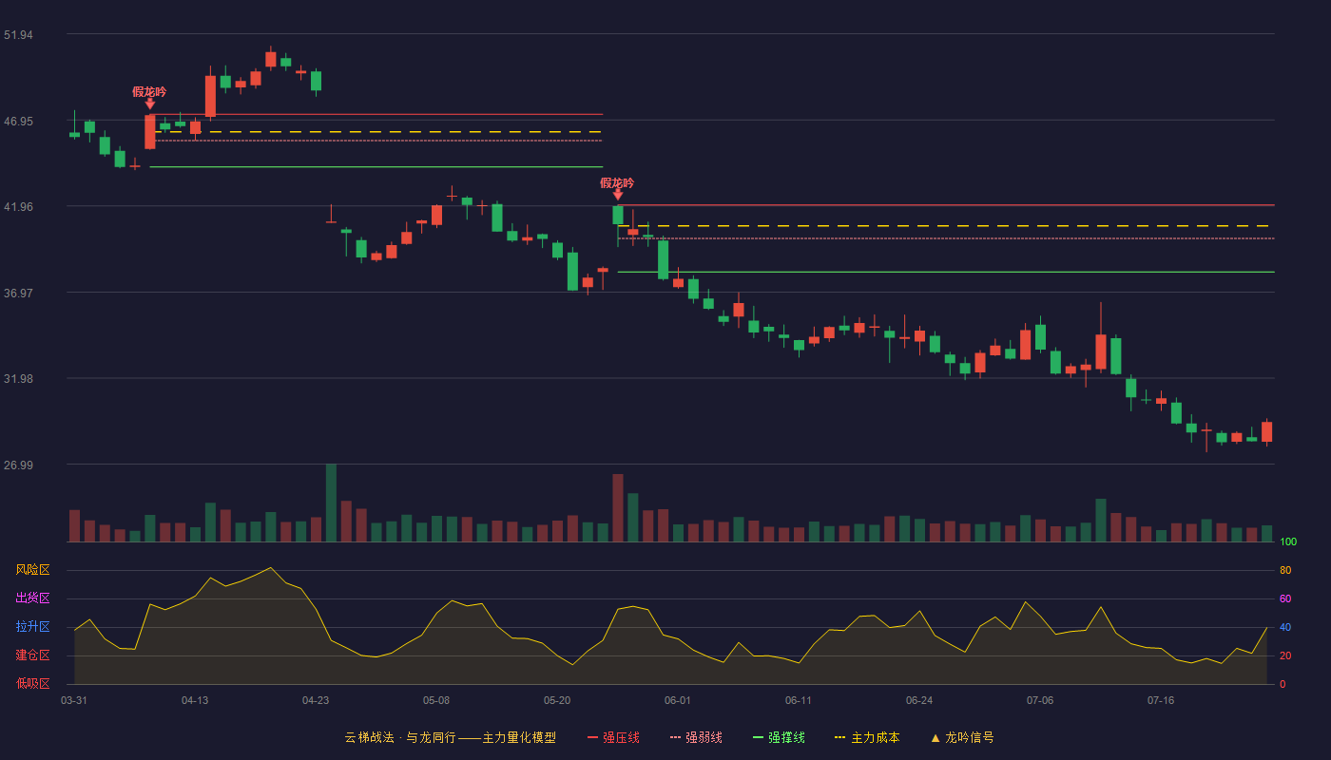The width and height of the screenshot is (1331, 760).
Task: Click the 低吸区 zone label
Action: [x=33, y=684]
